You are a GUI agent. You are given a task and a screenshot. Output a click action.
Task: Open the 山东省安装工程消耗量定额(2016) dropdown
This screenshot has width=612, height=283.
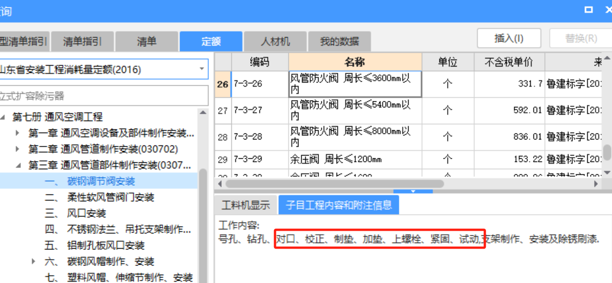(x=202, y=69)
